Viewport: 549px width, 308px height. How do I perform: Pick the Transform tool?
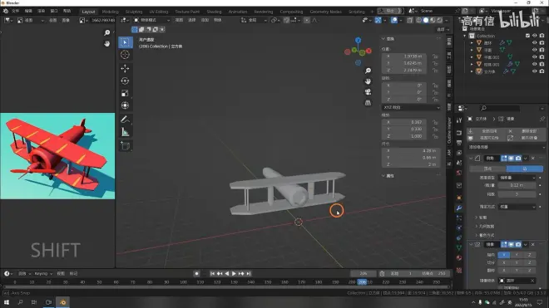click(125, 105)
